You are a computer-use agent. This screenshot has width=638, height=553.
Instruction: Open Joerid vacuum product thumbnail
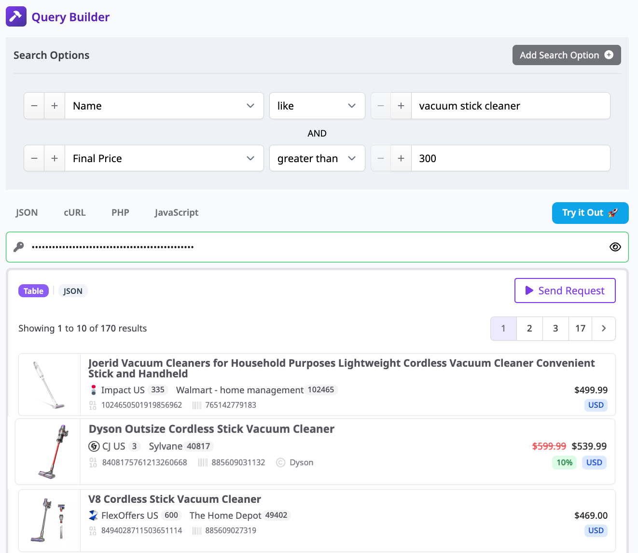[49, 385]
